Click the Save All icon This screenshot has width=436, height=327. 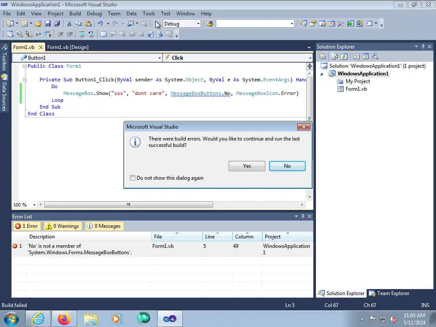point(57,24)
